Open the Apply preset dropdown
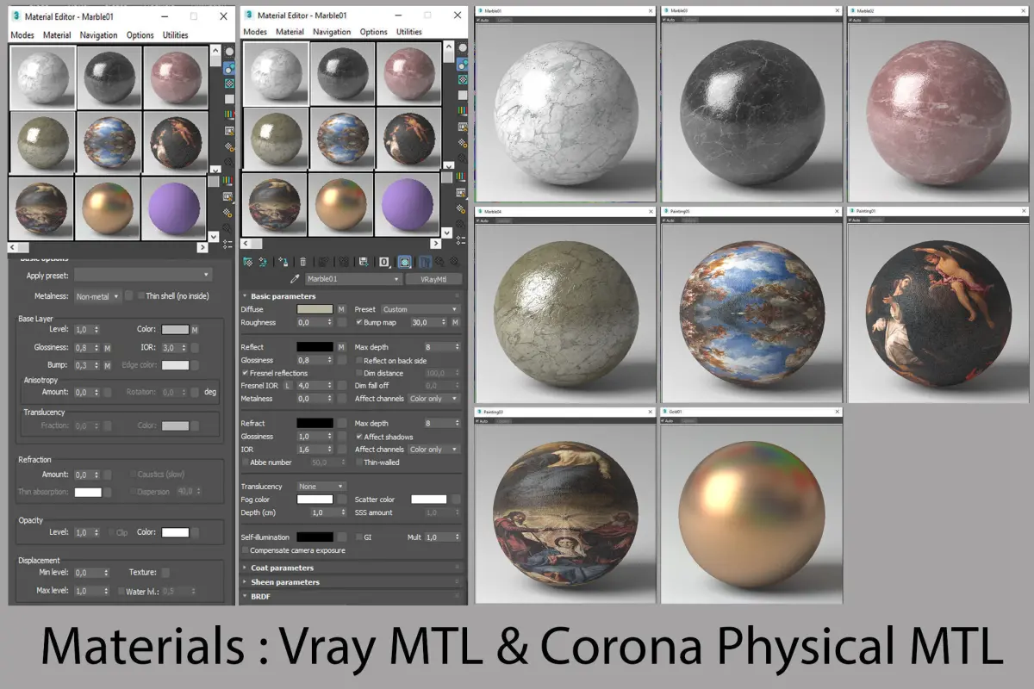1034x689 pixels. coord(143,275)
